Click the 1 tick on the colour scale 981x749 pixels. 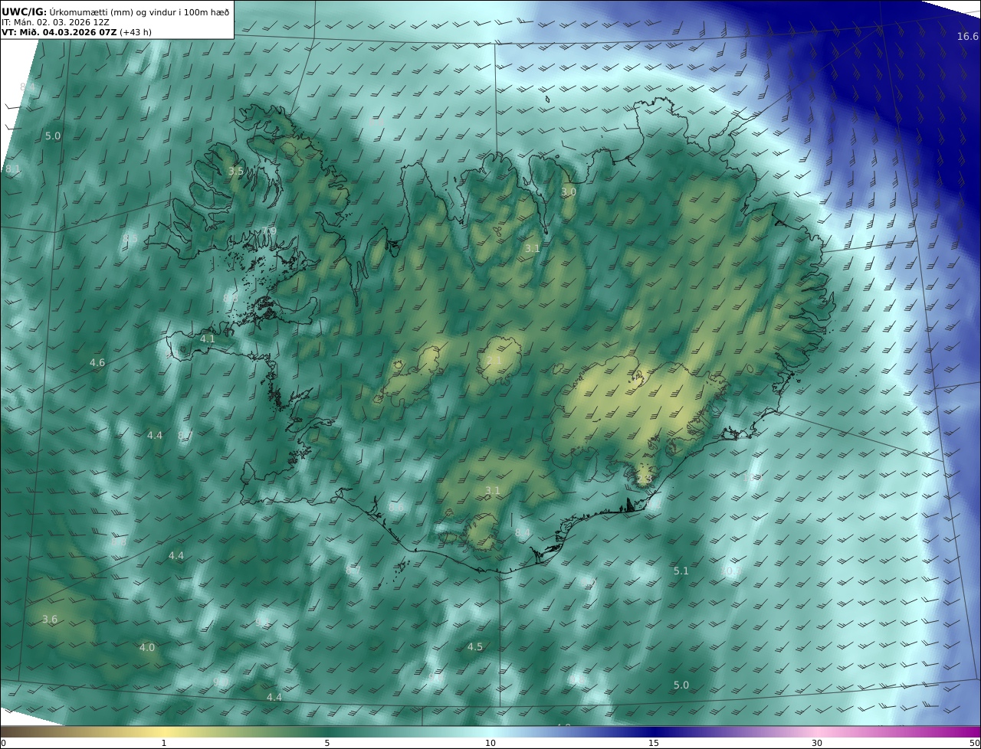[164, 743]
